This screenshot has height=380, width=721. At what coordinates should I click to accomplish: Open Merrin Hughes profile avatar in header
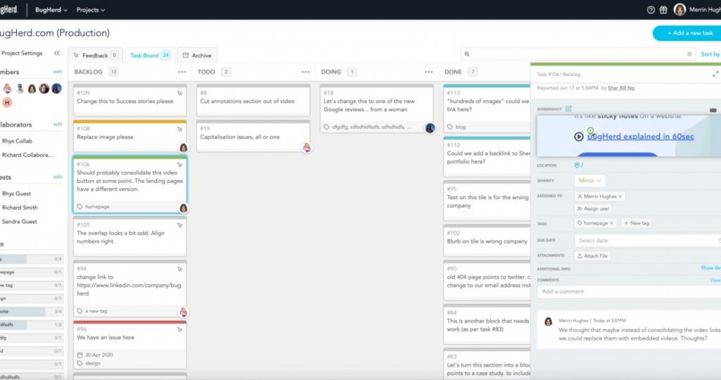(679, 10)
